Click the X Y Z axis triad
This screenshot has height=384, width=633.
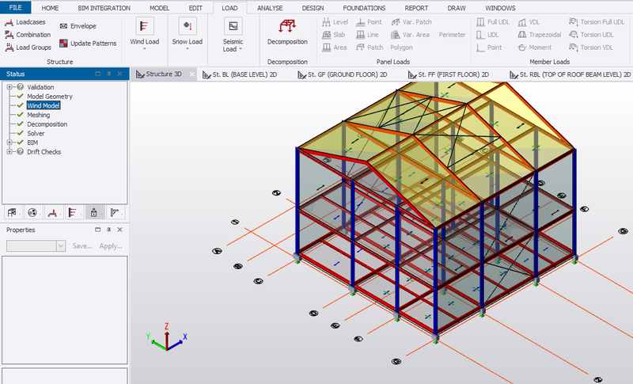pyautogui.click(x=166, y=336)
